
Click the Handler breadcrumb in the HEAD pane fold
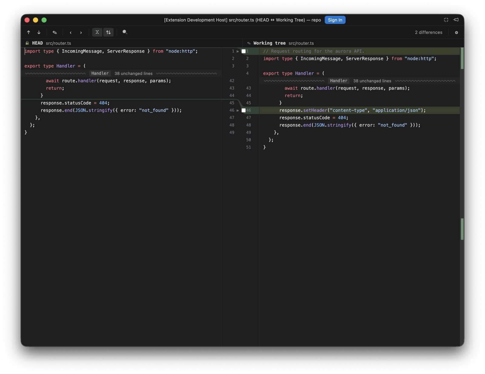[100, 73]
